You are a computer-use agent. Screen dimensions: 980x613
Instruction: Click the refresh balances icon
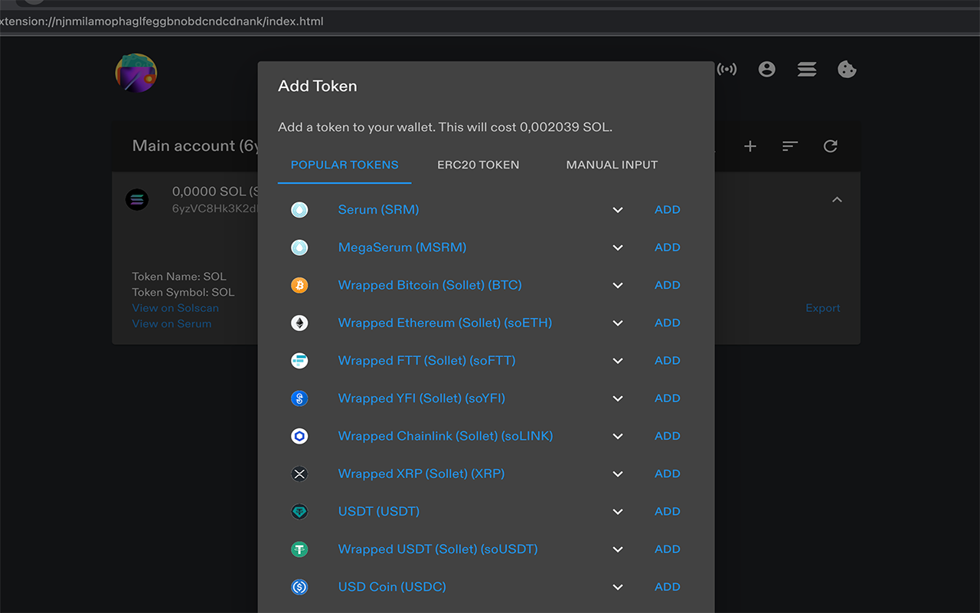click(x=831, y=146)
